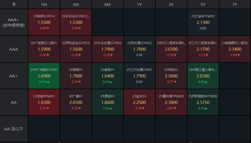The width and height of the screenshot is (251, 143).
Task: Open the 25通州湾PPN003 bond cell
Action: coord(171,102)
